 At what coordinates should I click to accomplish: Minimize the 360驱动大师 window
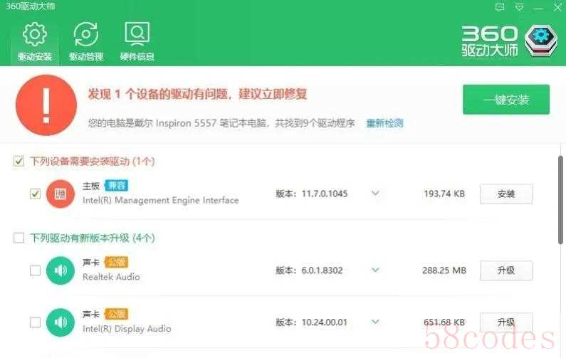538,8
